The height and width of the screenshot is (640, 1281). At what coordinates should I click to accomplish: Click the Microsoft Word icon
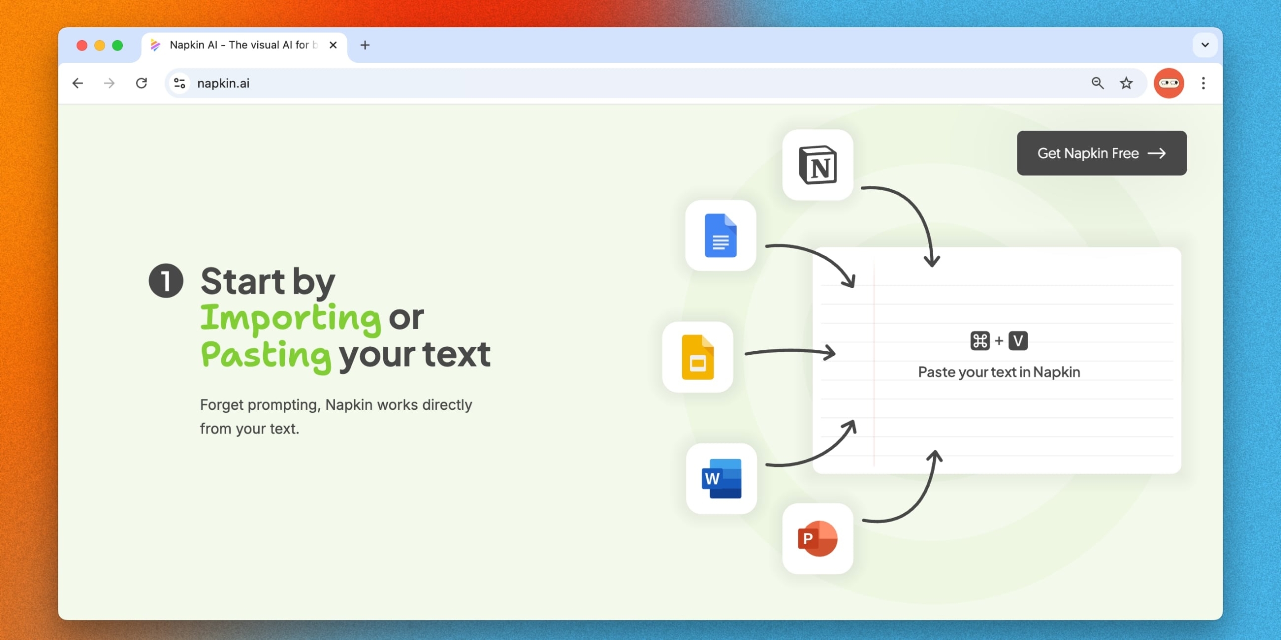click(721, 478)
